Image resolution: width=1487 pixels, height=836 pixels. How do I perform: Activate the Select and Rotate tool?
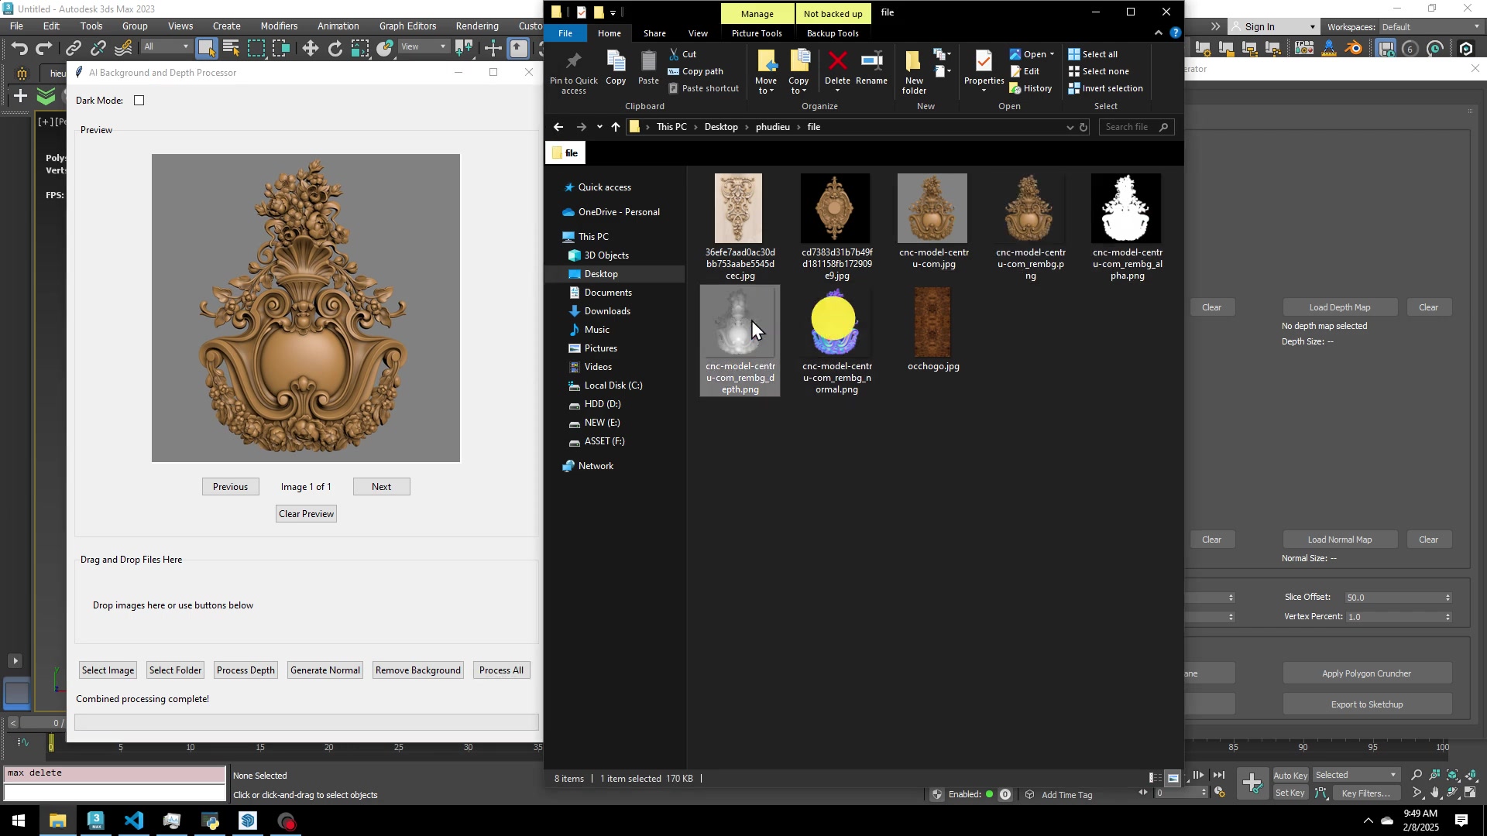(335, 48)
